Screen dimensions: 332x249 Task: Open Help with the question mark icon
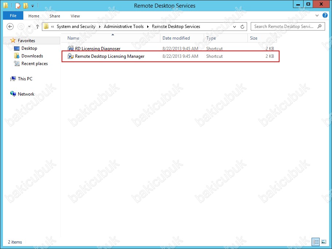click(325, 15)
